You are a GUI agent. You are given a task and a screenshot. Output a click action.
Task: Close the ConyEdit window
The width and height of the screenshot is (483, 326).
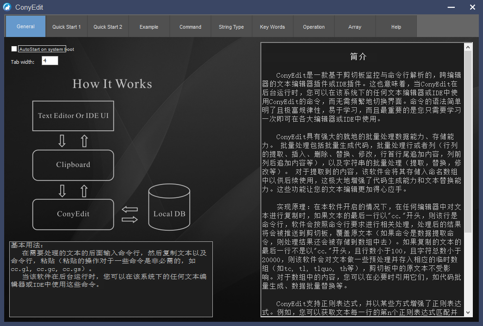pyautogui.click(x=472, y=7)
